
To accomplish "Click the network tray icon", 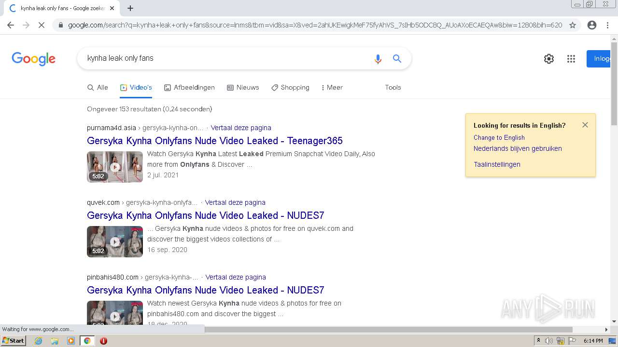I will click(x=561, y=341).
